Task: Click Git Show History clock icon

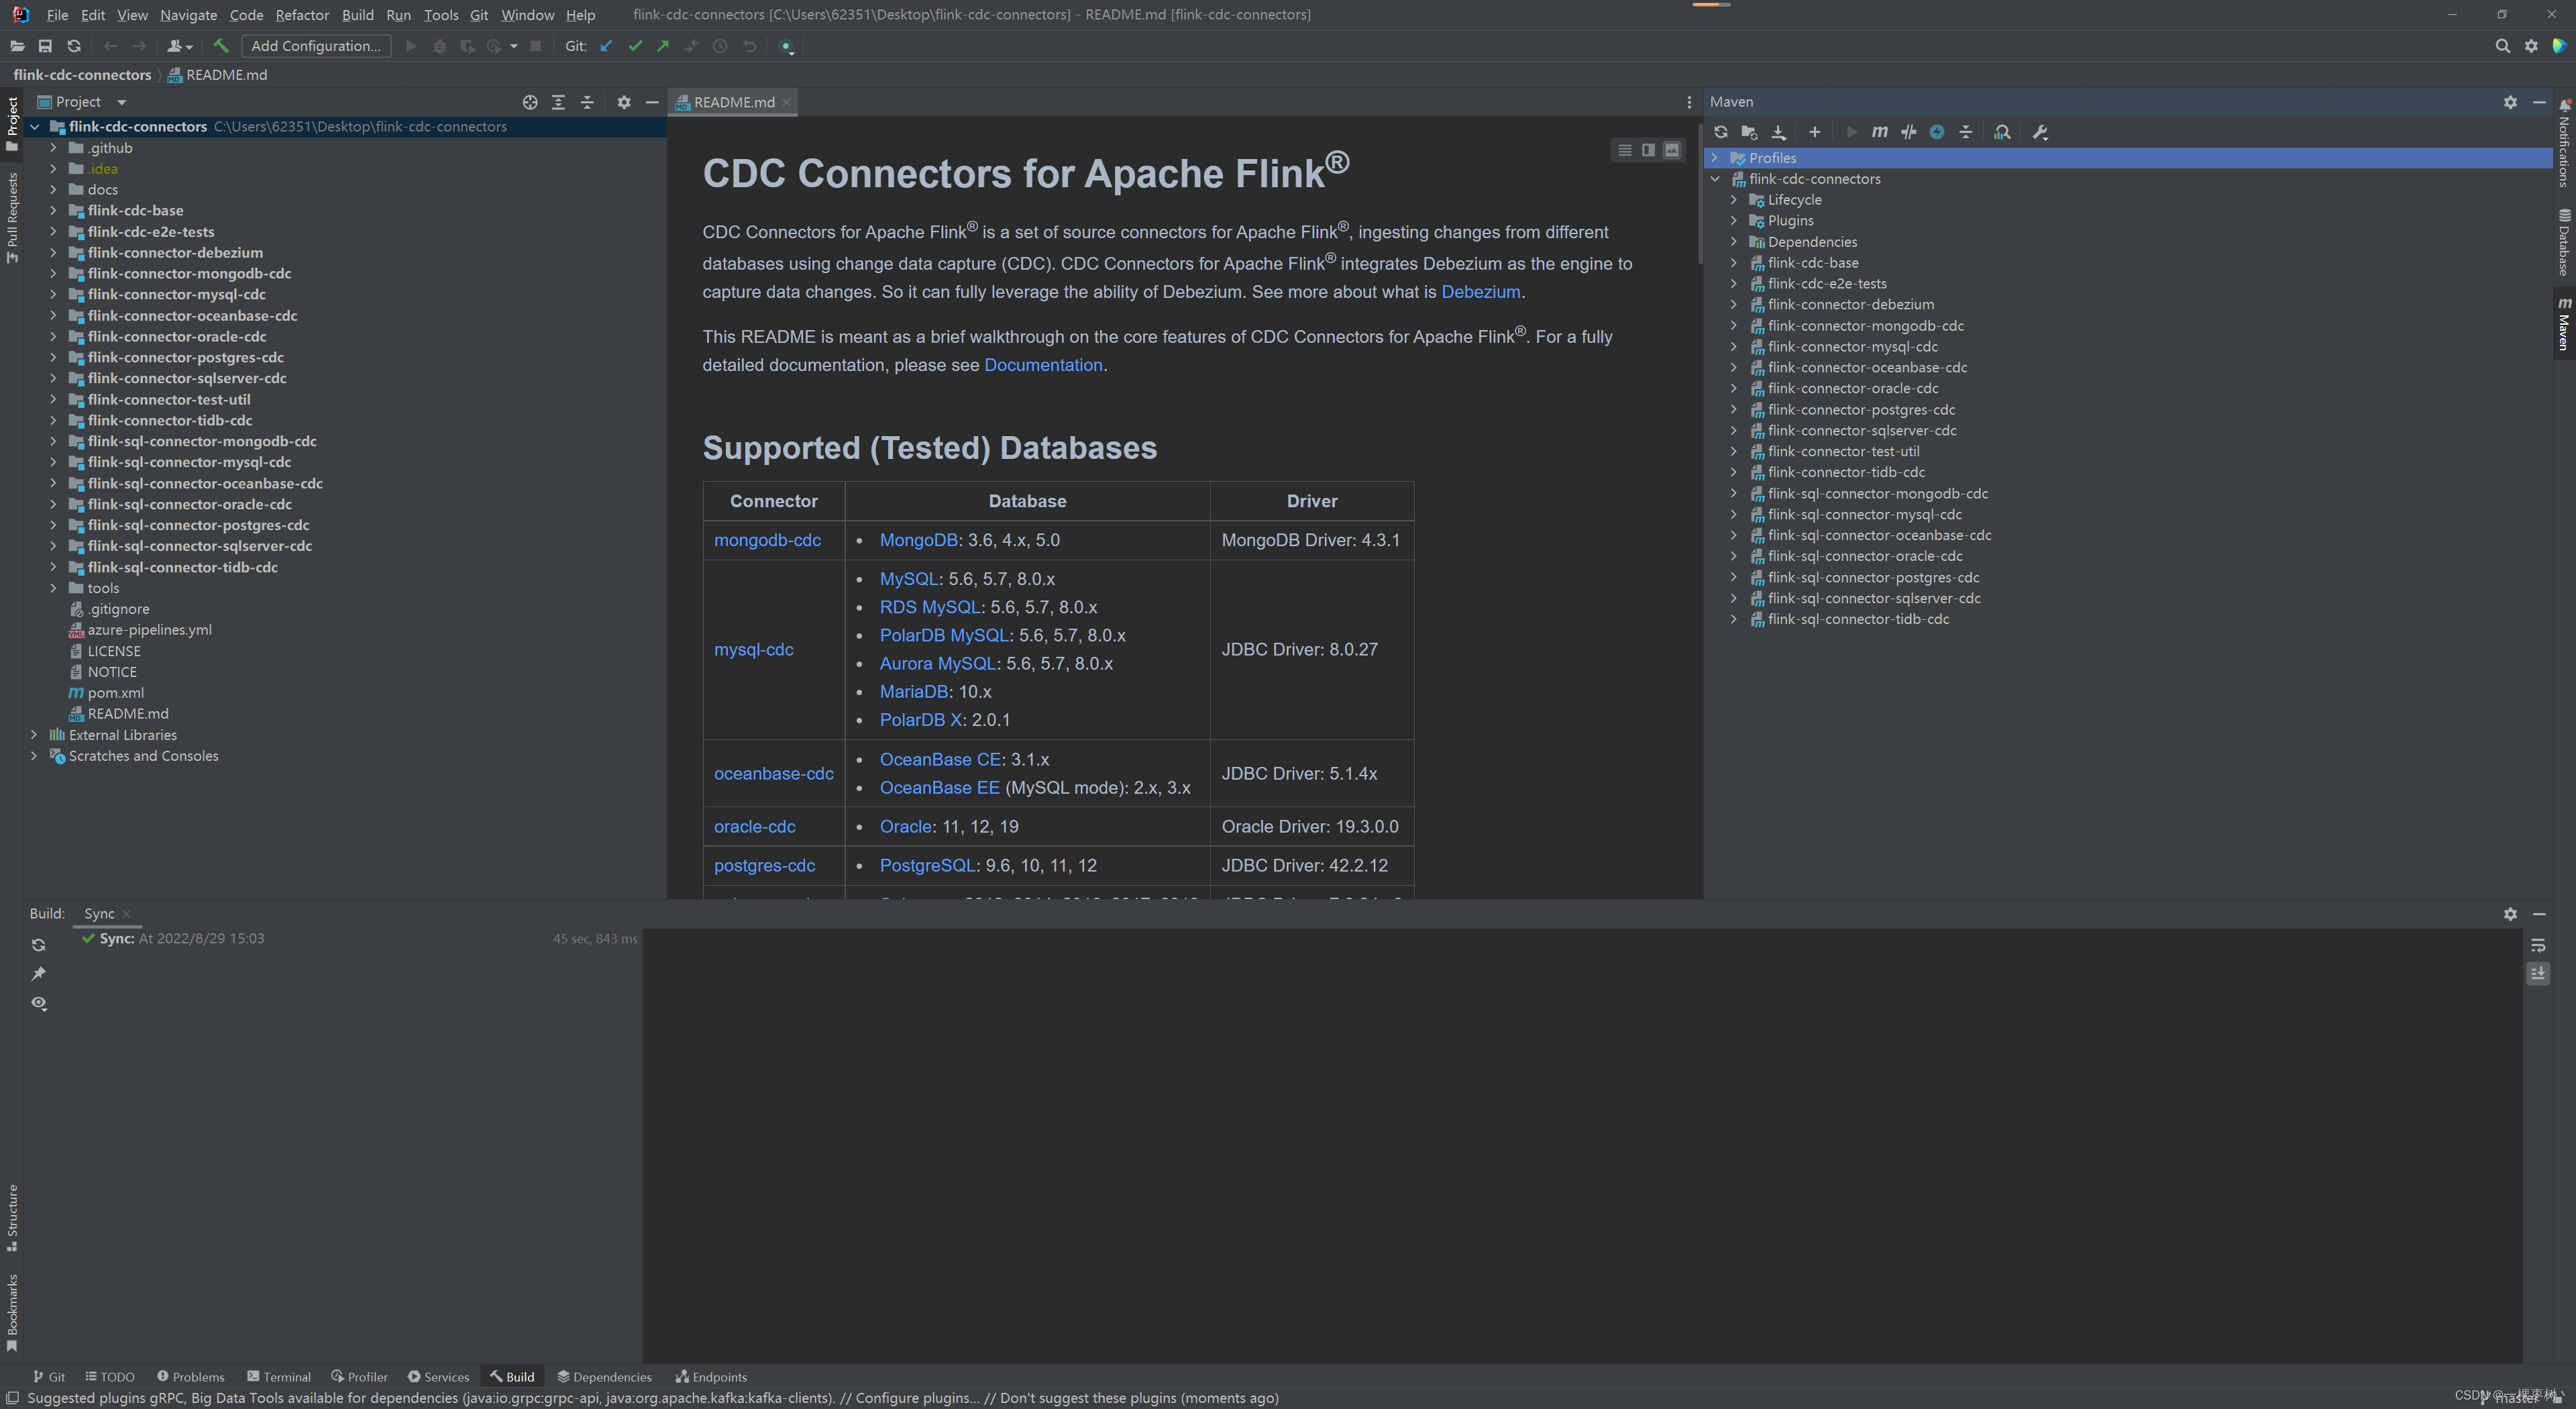Action: [x=720, y=46]
